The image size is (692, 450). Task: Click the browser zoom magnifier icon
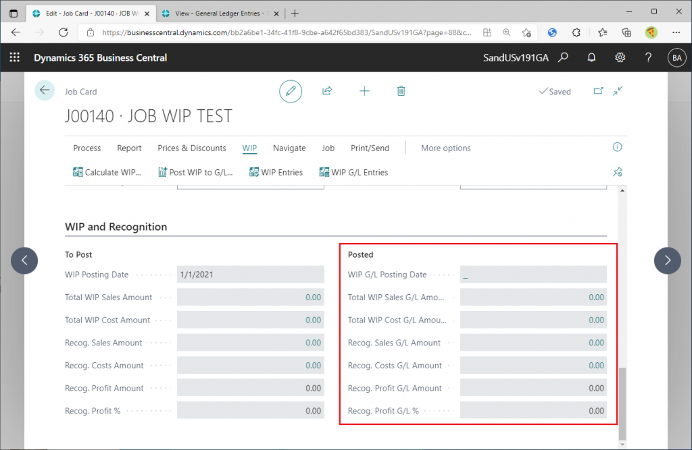click(x=507, y=32)
